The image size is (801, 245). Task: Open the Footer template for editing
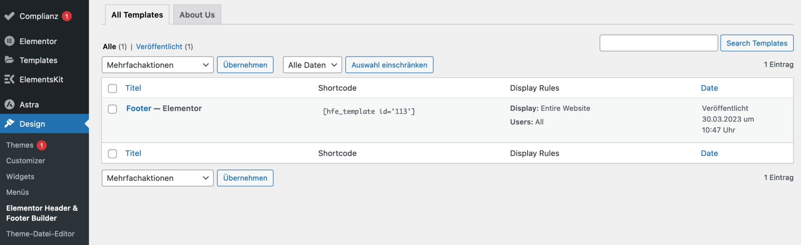138,108
